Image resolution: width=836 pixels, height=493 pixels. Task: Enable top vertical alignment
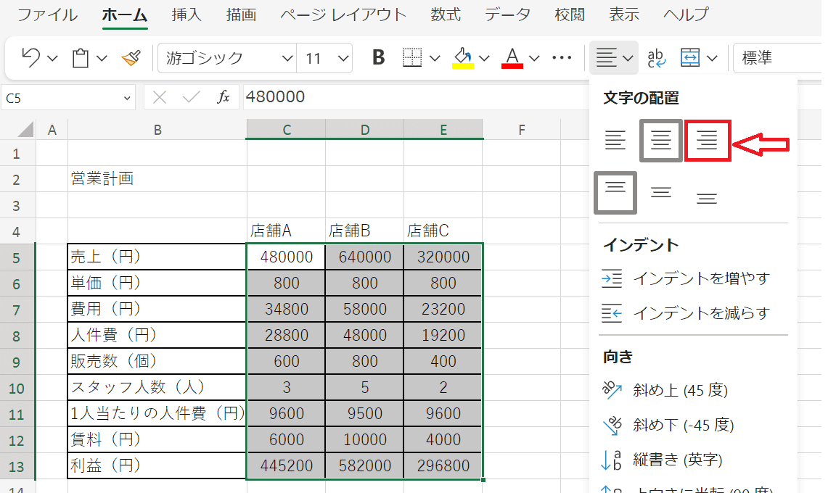tap(615, 191)
